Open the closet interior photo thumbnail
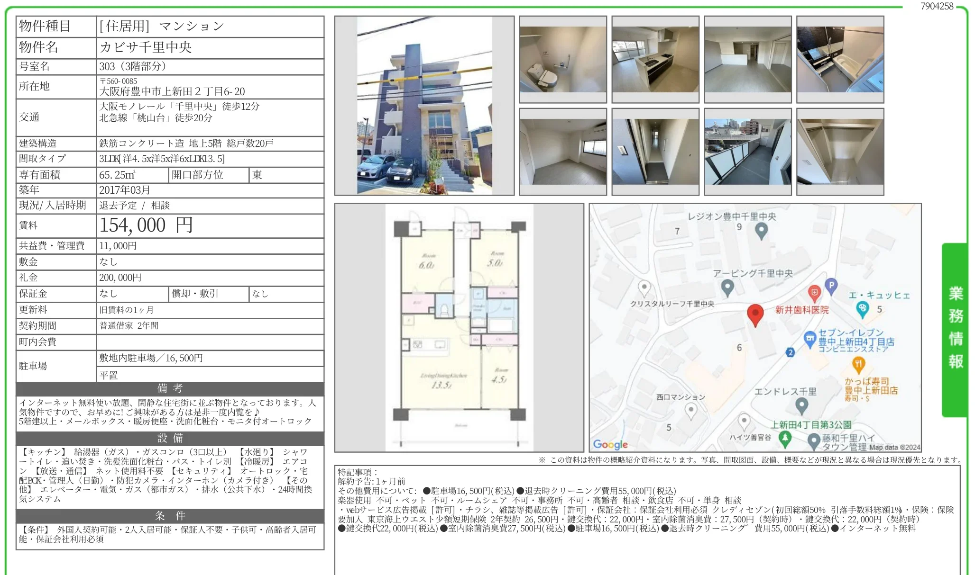 pos(840,152)
